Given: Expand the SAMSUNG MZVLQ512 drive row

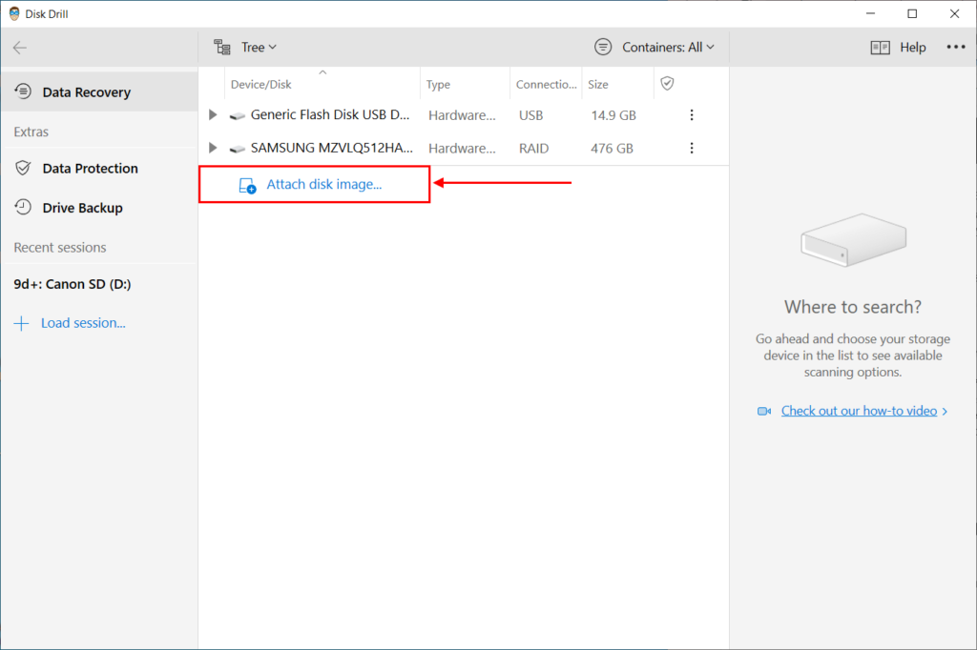Looking at the screenshot, I should (x=212, y=148).
